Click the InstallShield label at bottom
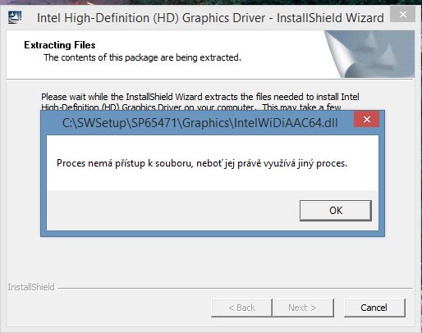The height and width of the screenshot is (333, 422). 31,287
